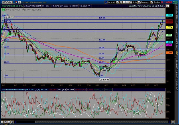Click the USD/CAD (BID) 20 d 1h header
179x125 pixels.
(x=12, y=6)
